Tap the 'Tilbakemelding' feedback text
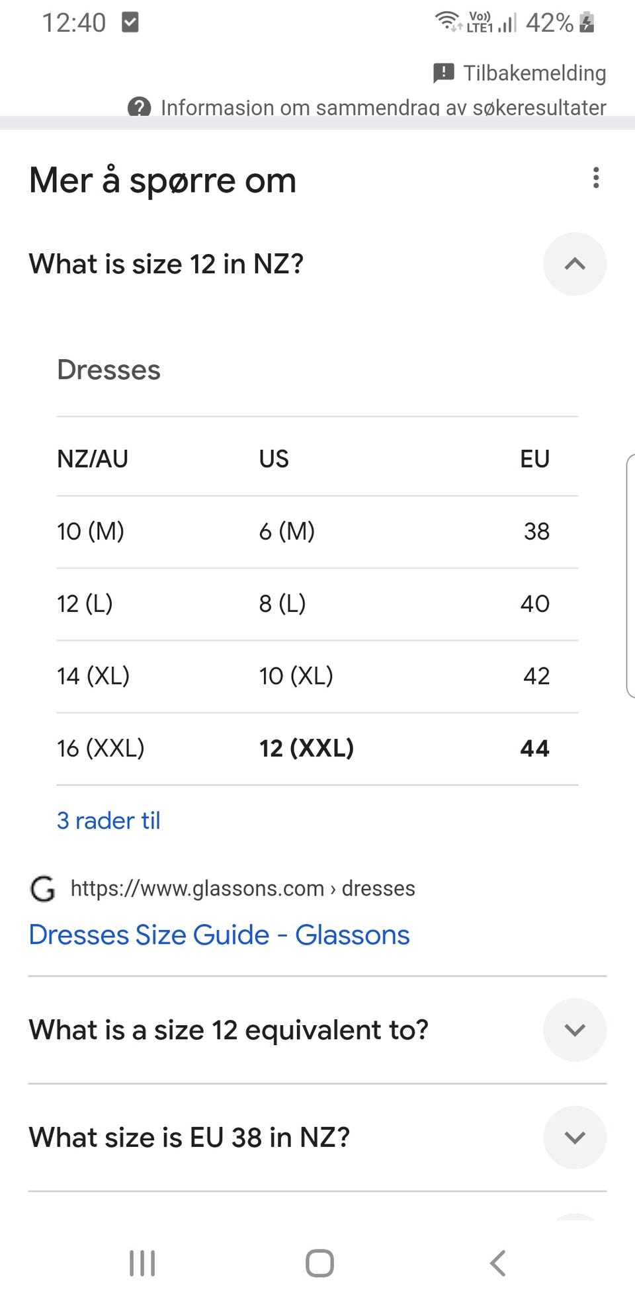The height and width of the screenshot is (1305, 635). point(534,73)
